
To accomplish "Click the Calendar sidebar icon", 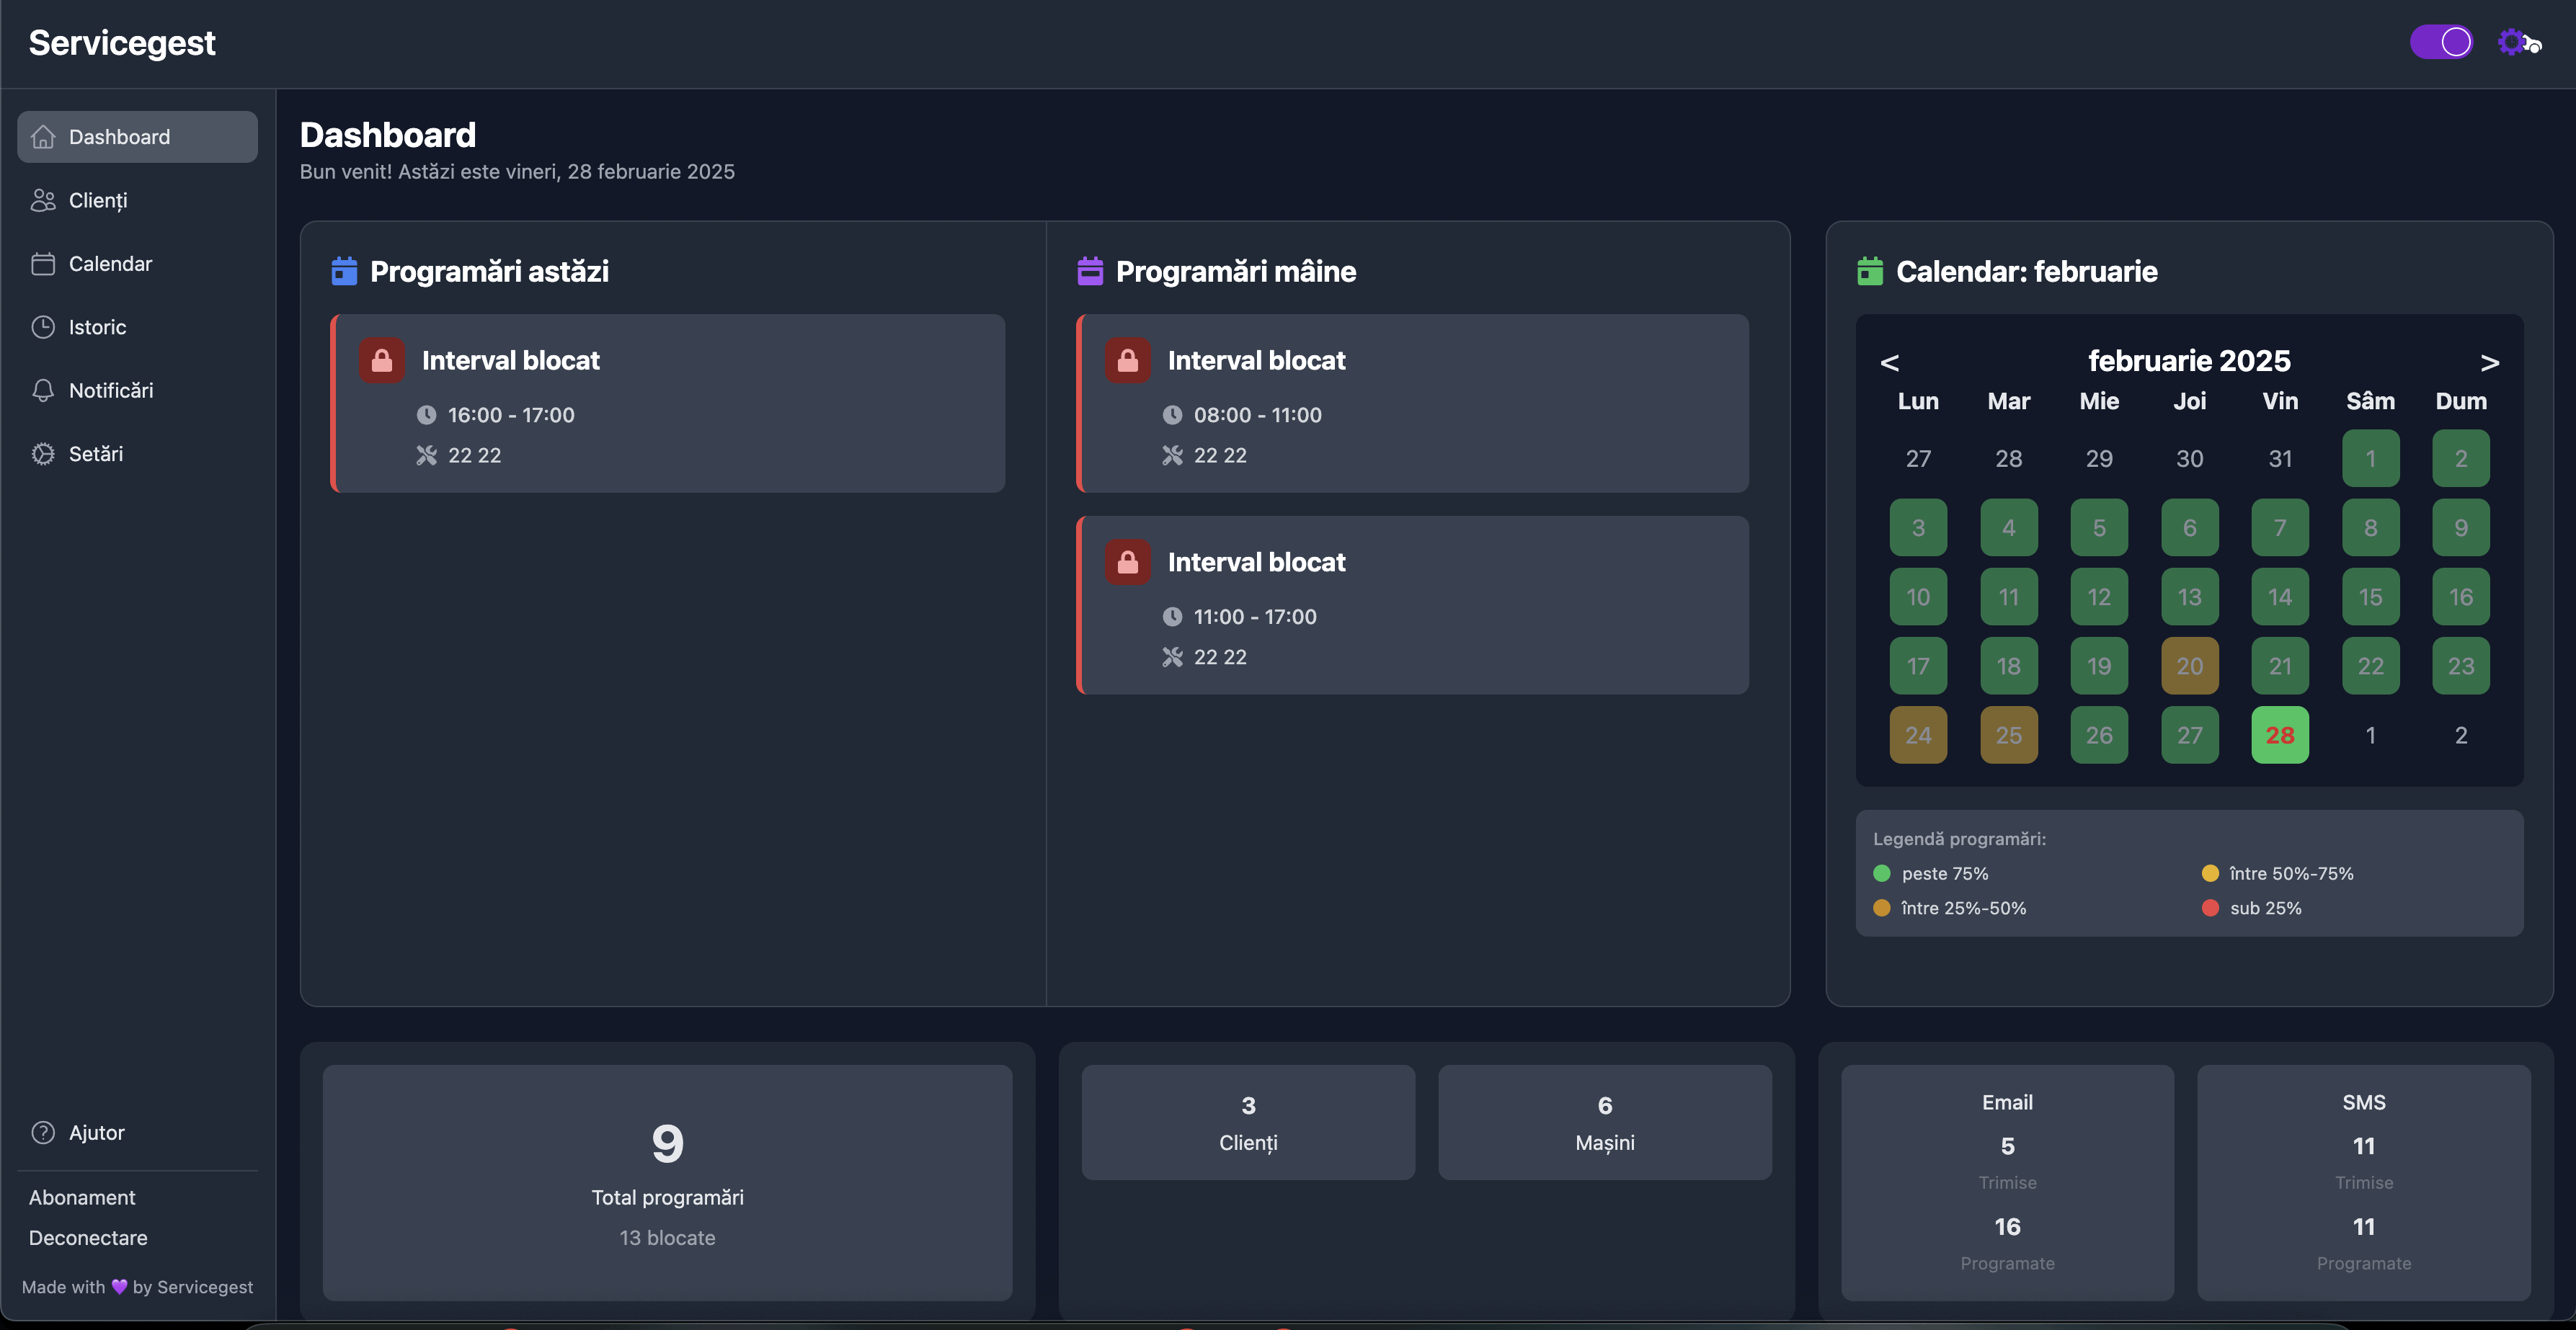I will coord(43,264).
